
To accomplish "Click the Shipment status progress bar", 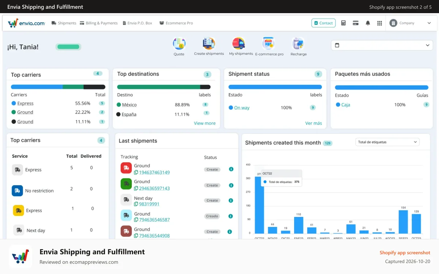I will [x=275, y=87].
